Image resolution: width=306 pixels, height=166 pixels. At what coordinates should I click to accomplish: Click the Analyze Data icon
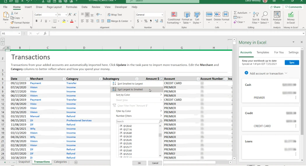click(277, 15)
